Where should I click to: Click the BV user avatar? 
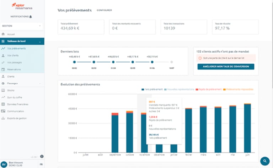[4, 164]
